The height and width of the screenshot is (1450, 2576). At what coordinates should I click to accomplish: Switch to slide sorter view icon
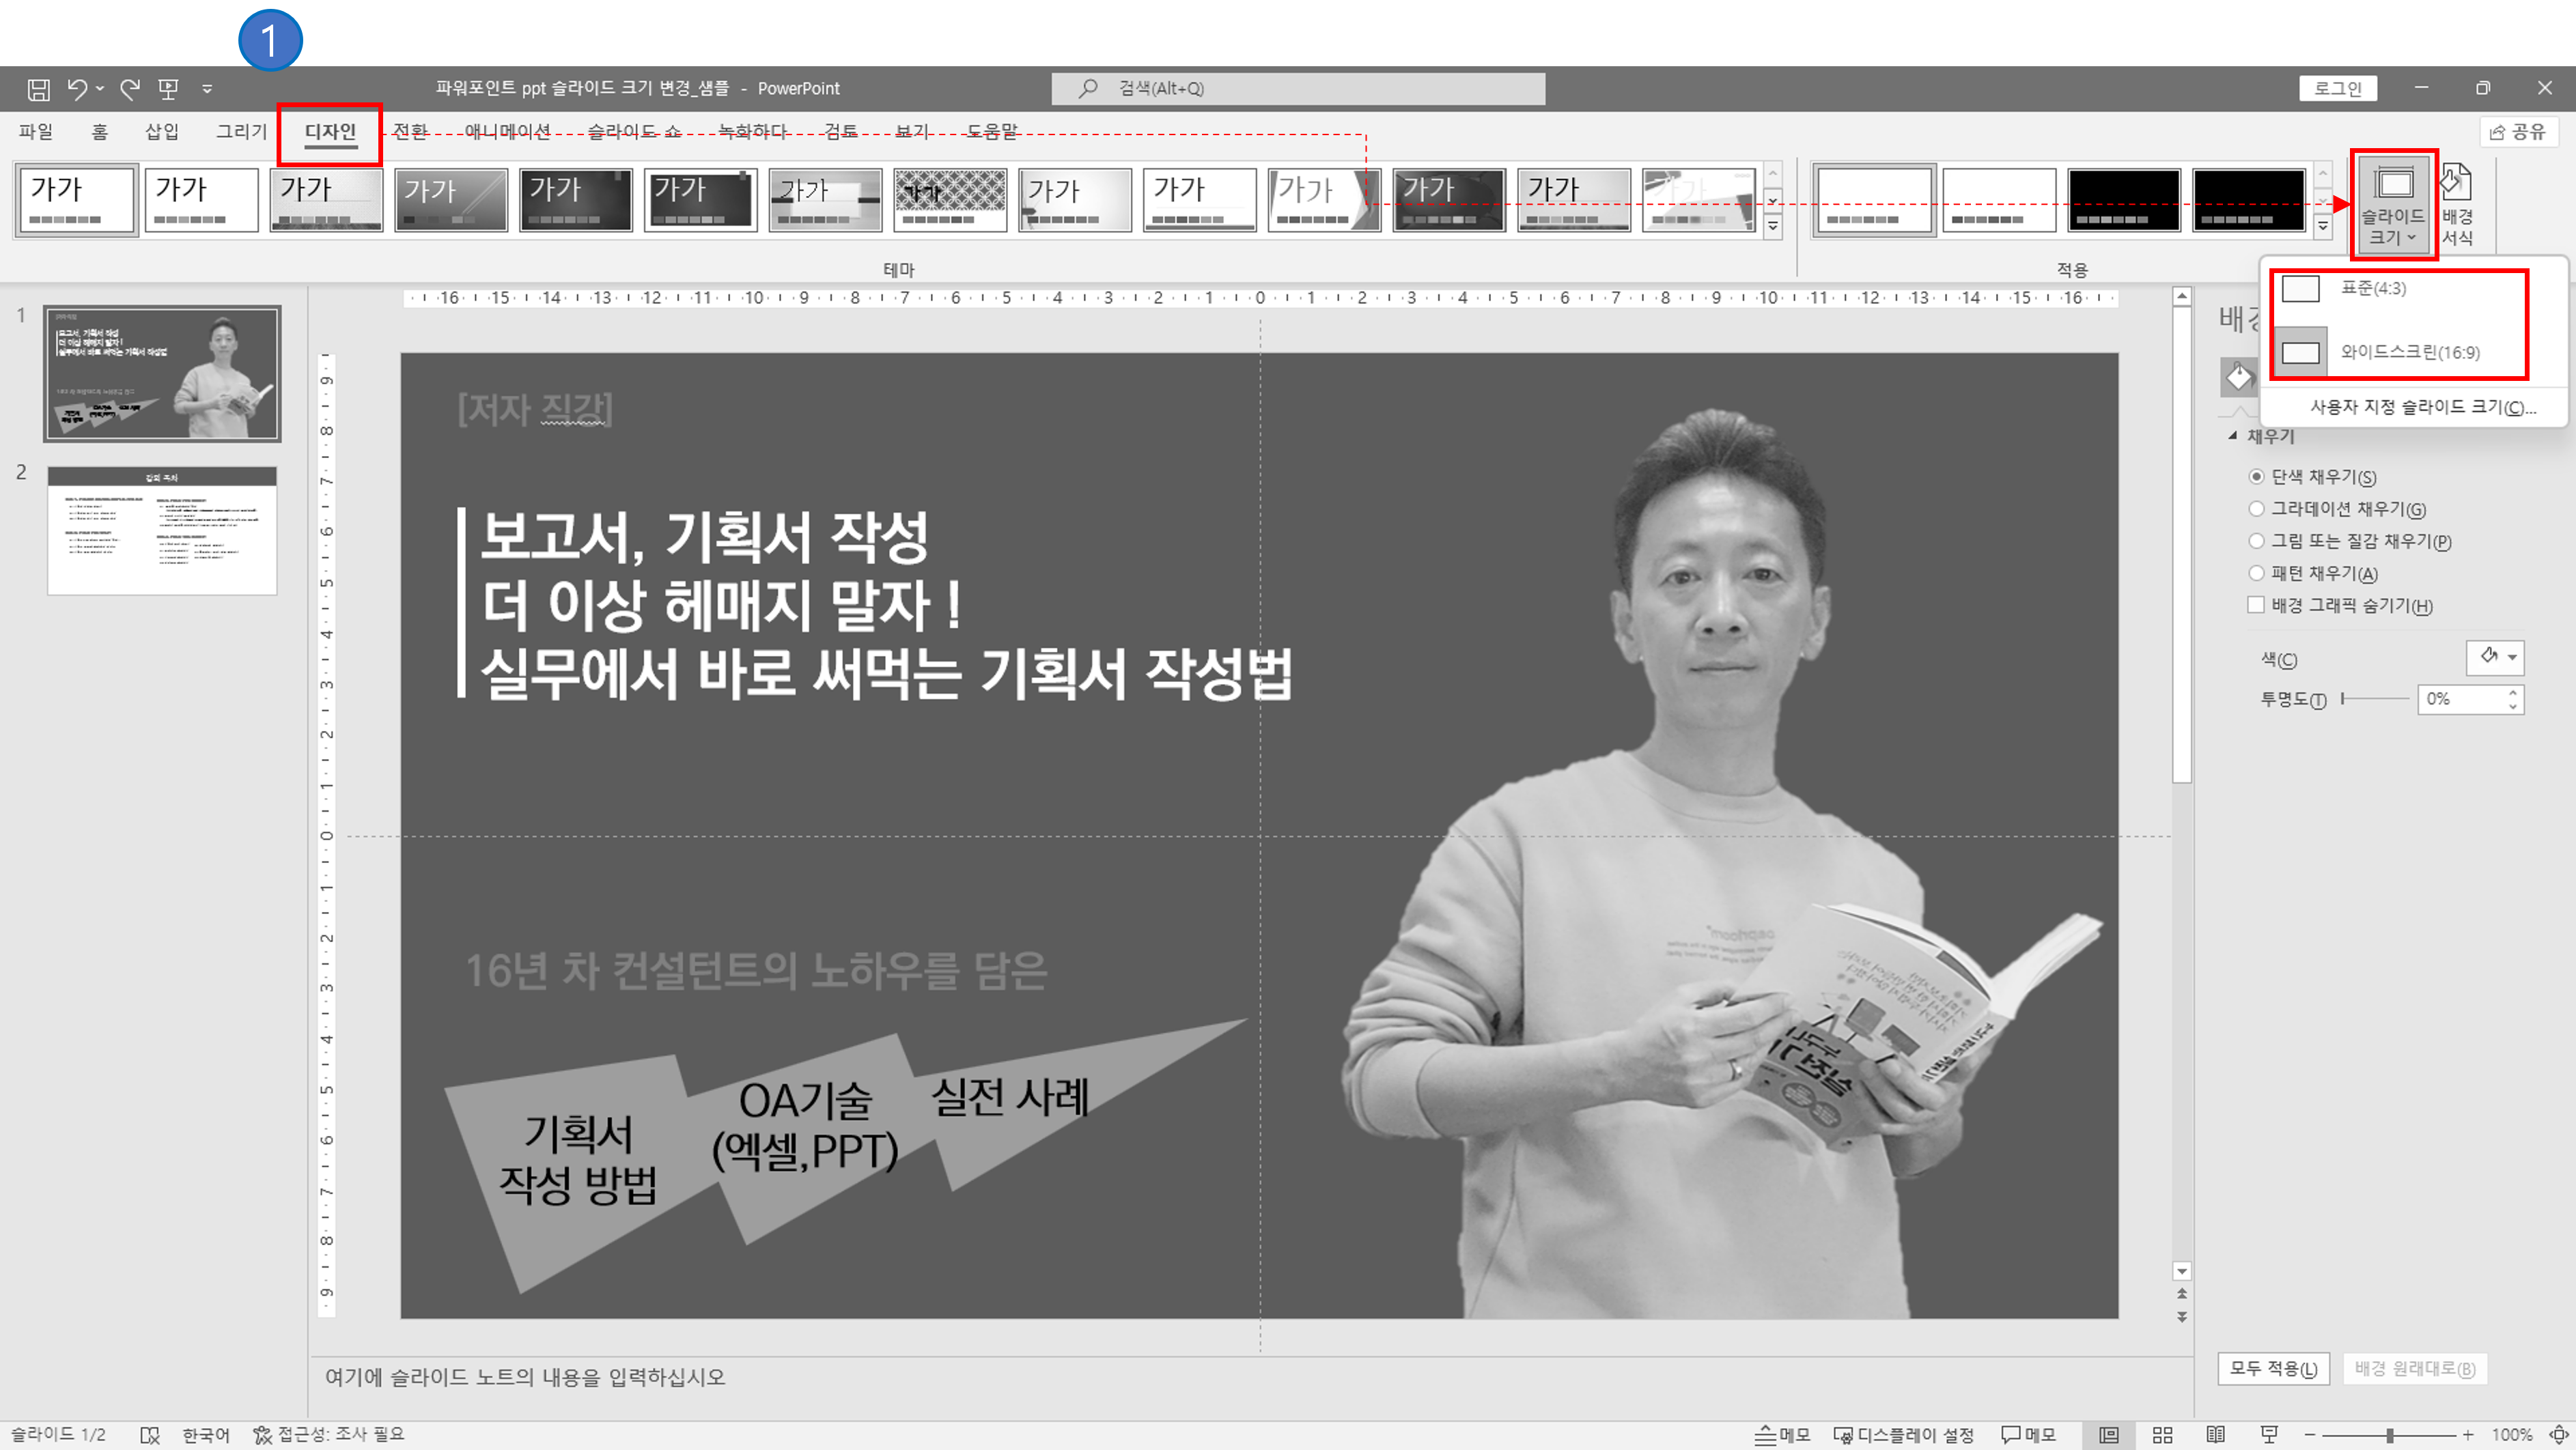[2162, 1435]
